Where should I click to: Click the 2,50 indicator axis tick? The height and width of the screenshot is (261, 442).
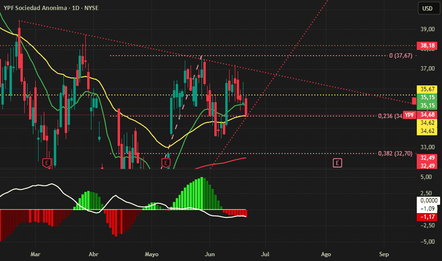tap(426, 193)
